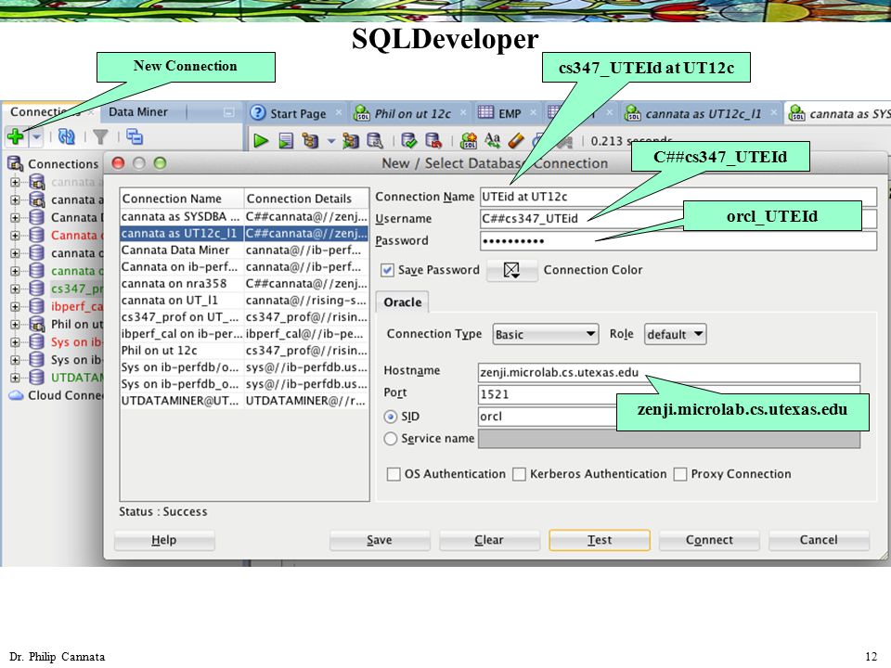Close the EMP tab

[533, 112]
